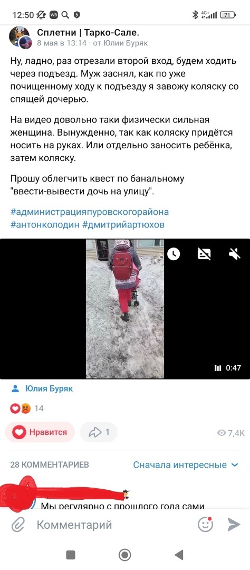The image size is (250, 570).
Task: Open Сплетни | Тарко-Сале community avatar
Action: click(20, 37)
